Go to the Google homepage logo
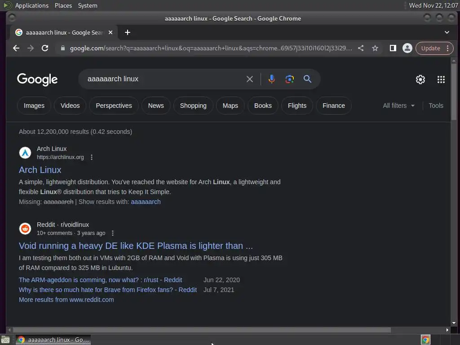Screen dimensions: 460x345 pos(37,80)
